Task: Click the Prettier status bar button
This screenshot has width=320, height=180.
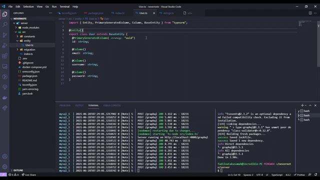Action: pyautogui.click(x=299, y=174)
